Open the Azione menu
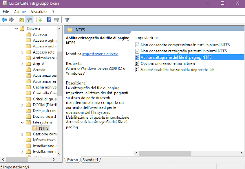 [20, 12]
